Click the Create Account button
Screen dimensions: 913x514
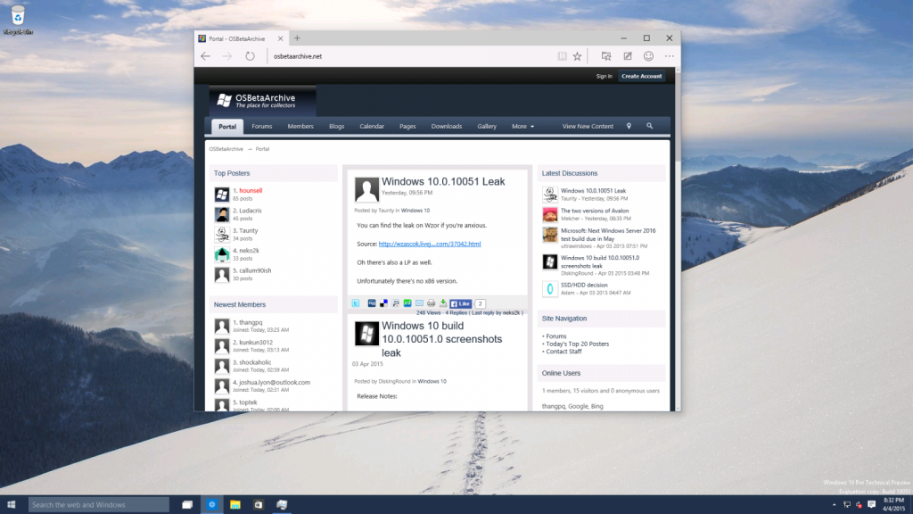point(642,77)
